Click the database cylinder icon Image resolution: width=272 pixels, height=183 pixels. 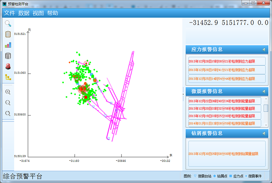coord(8,56)
